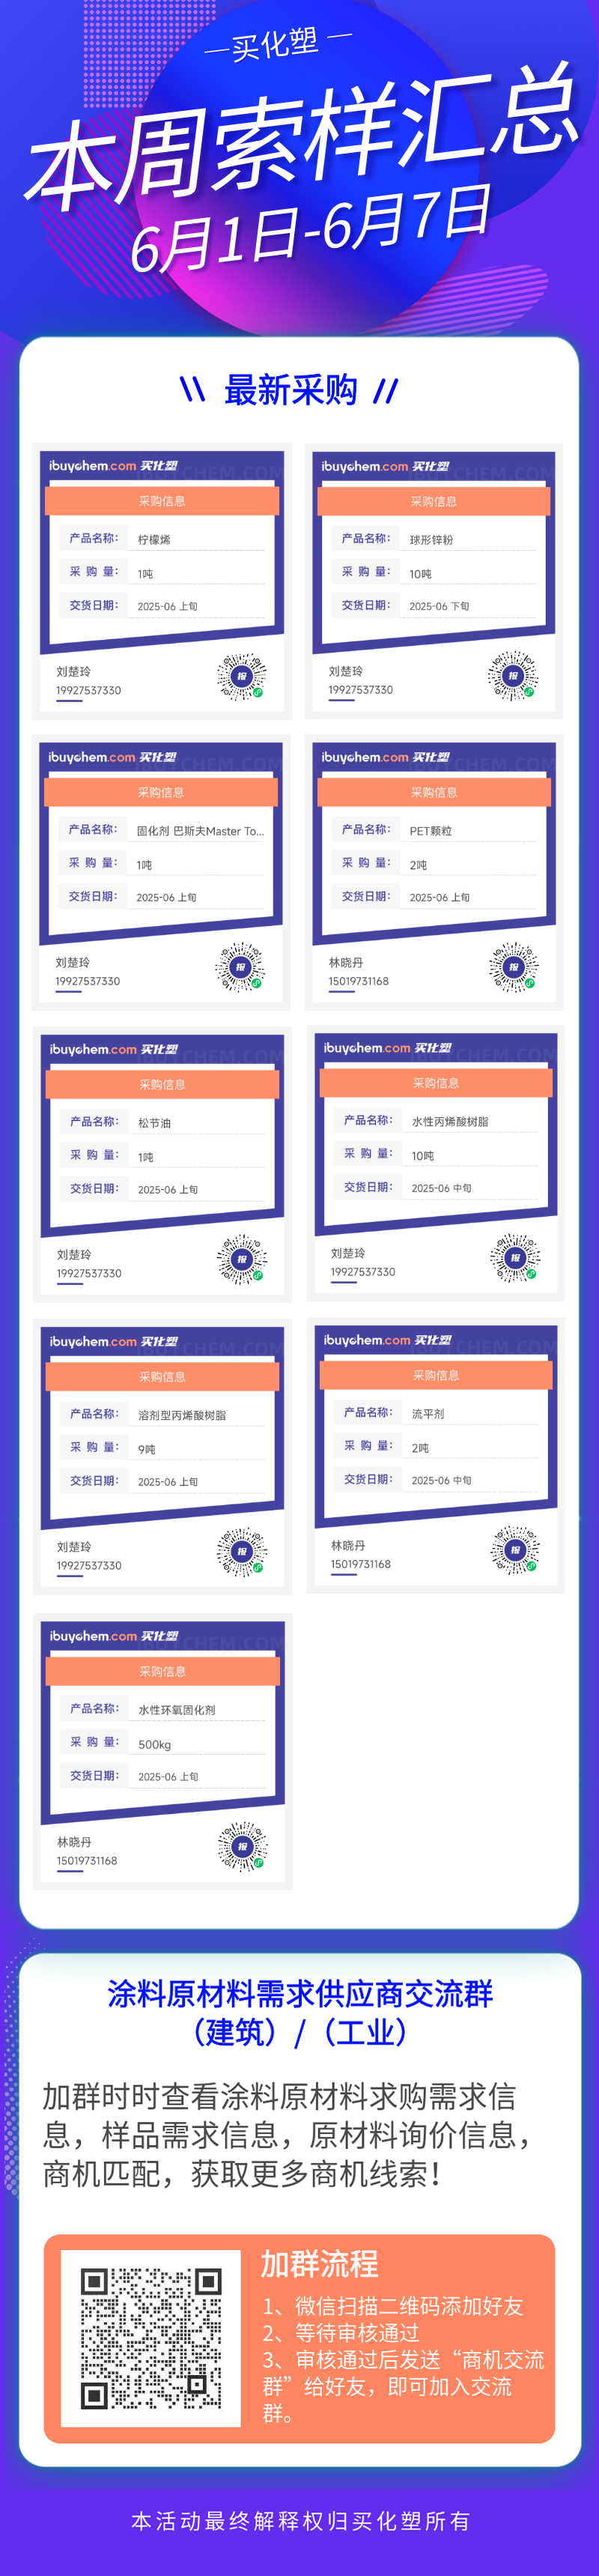Click the 采购信息 banner on 松节油 card

[162, 1084]
